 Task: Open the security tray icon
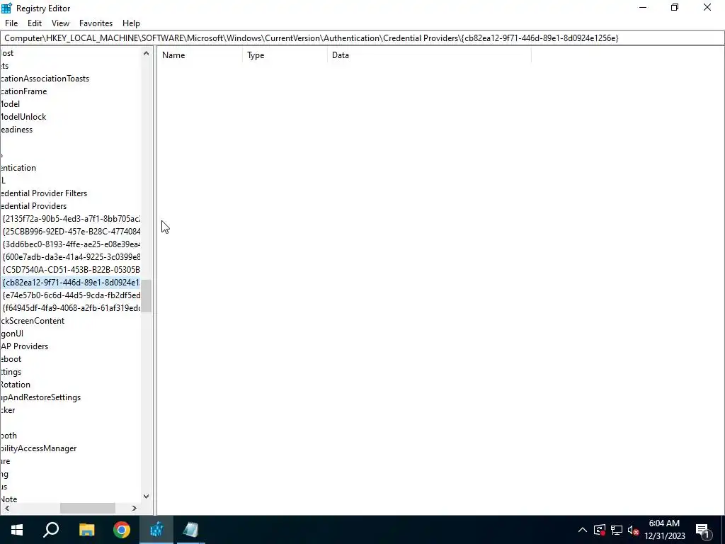pos(600,530)
